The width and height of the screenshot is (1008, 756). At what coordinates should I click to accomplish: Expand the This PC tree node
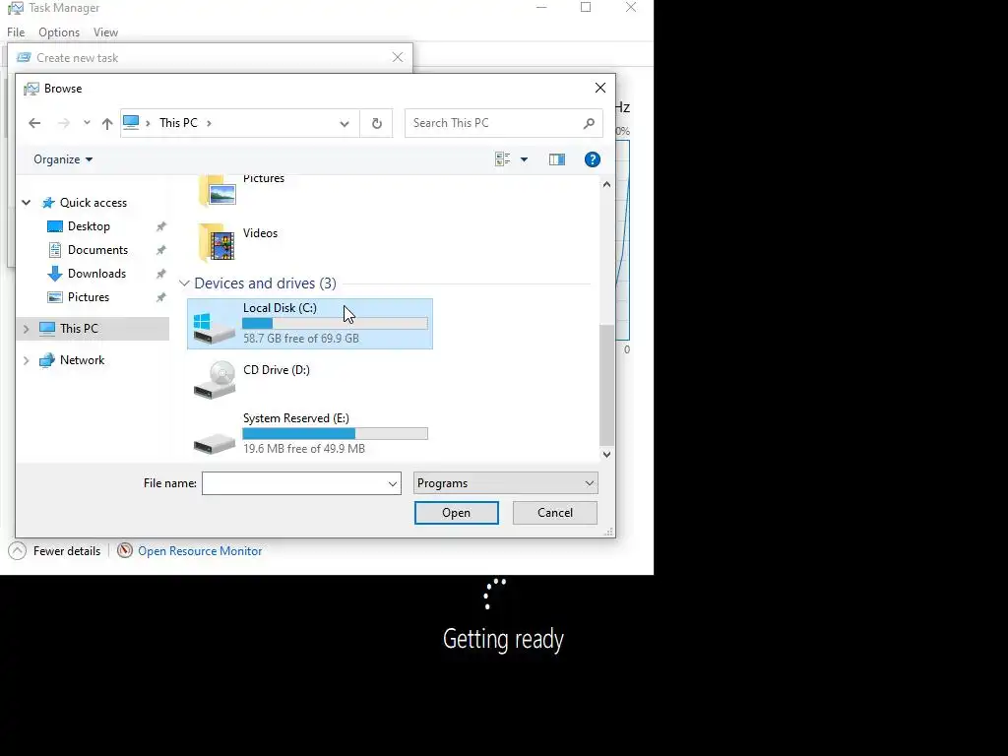coord(27,329)
